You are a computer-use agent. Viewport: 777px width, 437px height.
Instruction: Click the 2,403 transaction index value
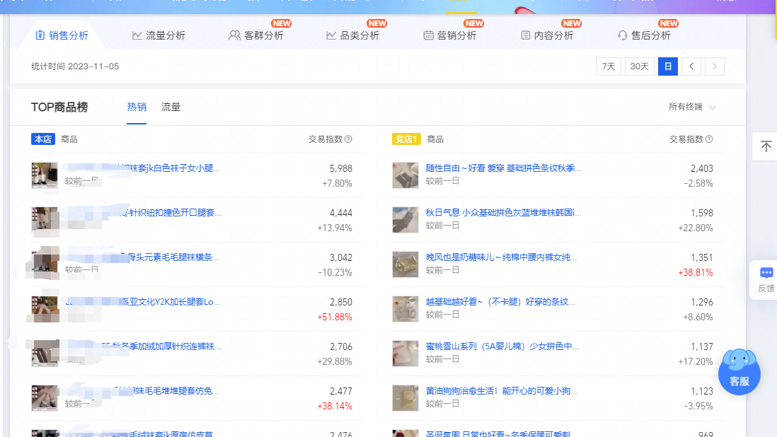pyautogui.click(x=702, y=168)
